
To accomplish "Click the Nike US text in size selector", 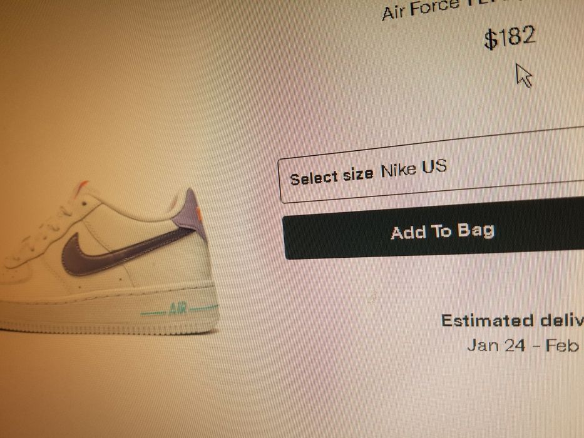I will (x=414, y=168).
